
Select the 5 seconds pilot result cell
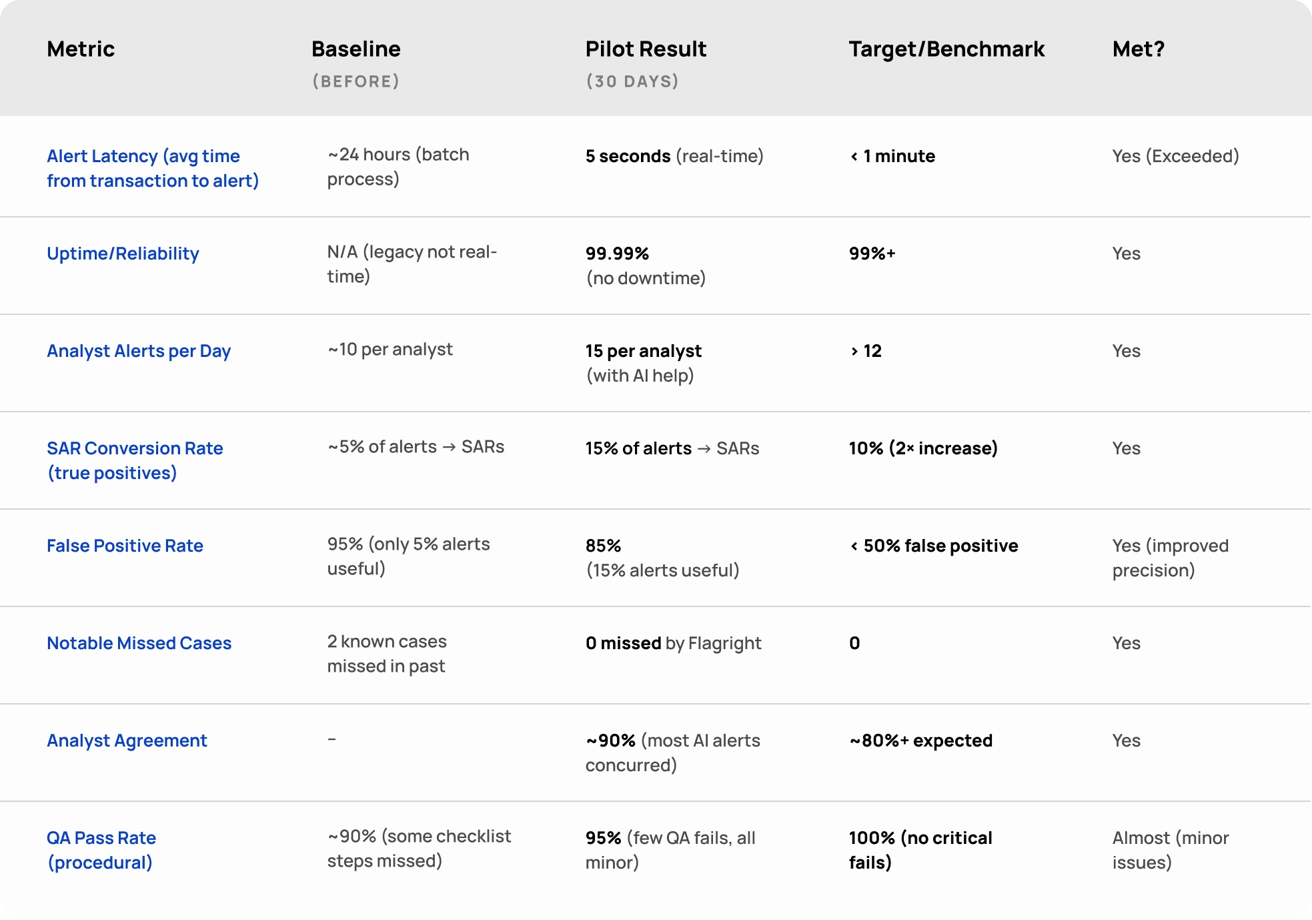click(674, 156)
